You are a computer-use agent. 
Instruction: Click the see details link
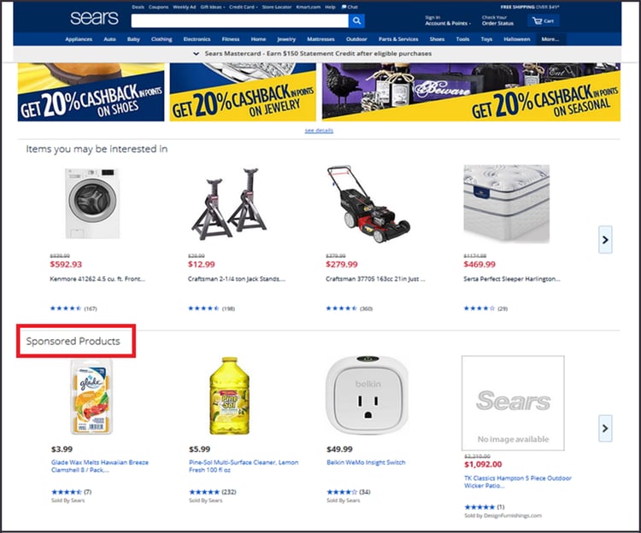319,131
